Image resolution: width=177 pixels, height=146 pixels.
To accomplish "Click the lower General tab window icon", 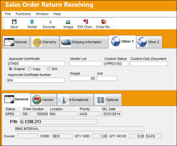I will click(9, 99).
